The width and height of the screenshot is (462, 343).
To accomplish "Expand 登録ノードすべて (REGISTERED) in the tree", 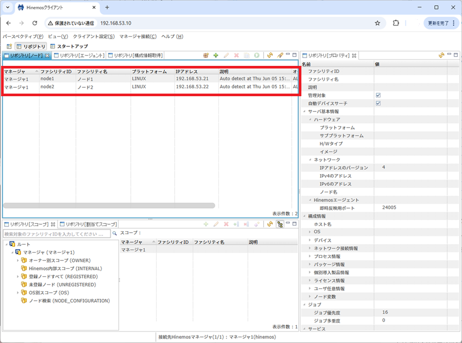I will click(18, 277).
